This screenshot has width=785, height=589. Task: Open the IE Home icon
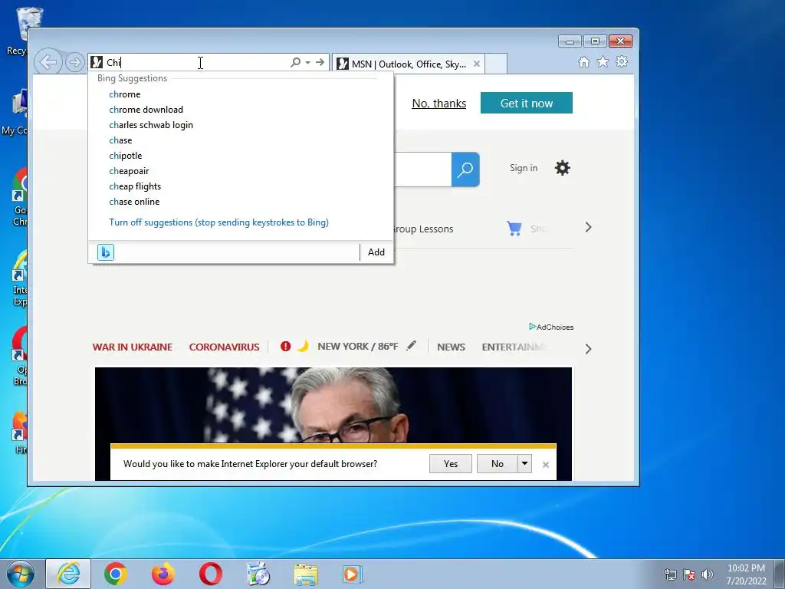tap(583, 61)
